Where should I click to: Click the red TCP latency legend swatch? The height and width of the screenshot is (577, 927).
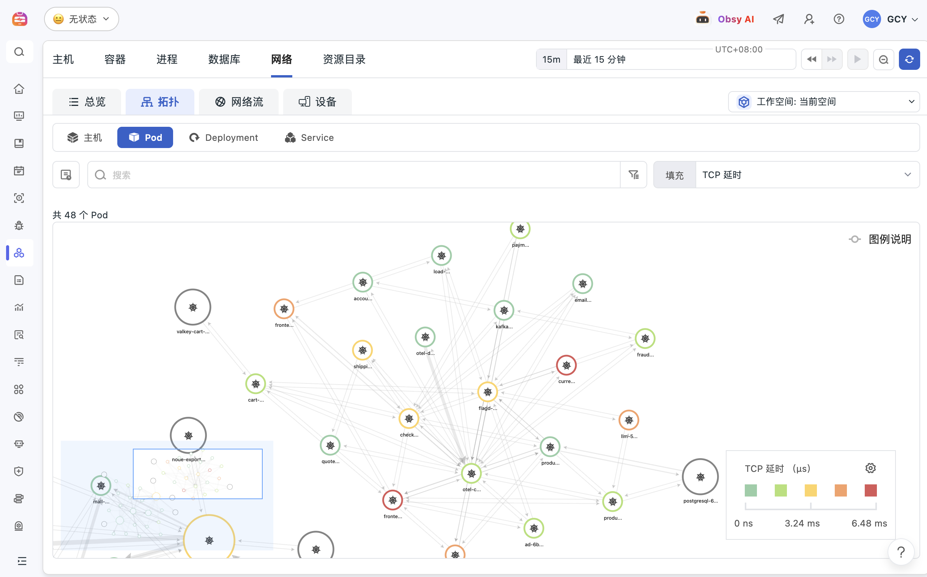[x=870, y=490]
